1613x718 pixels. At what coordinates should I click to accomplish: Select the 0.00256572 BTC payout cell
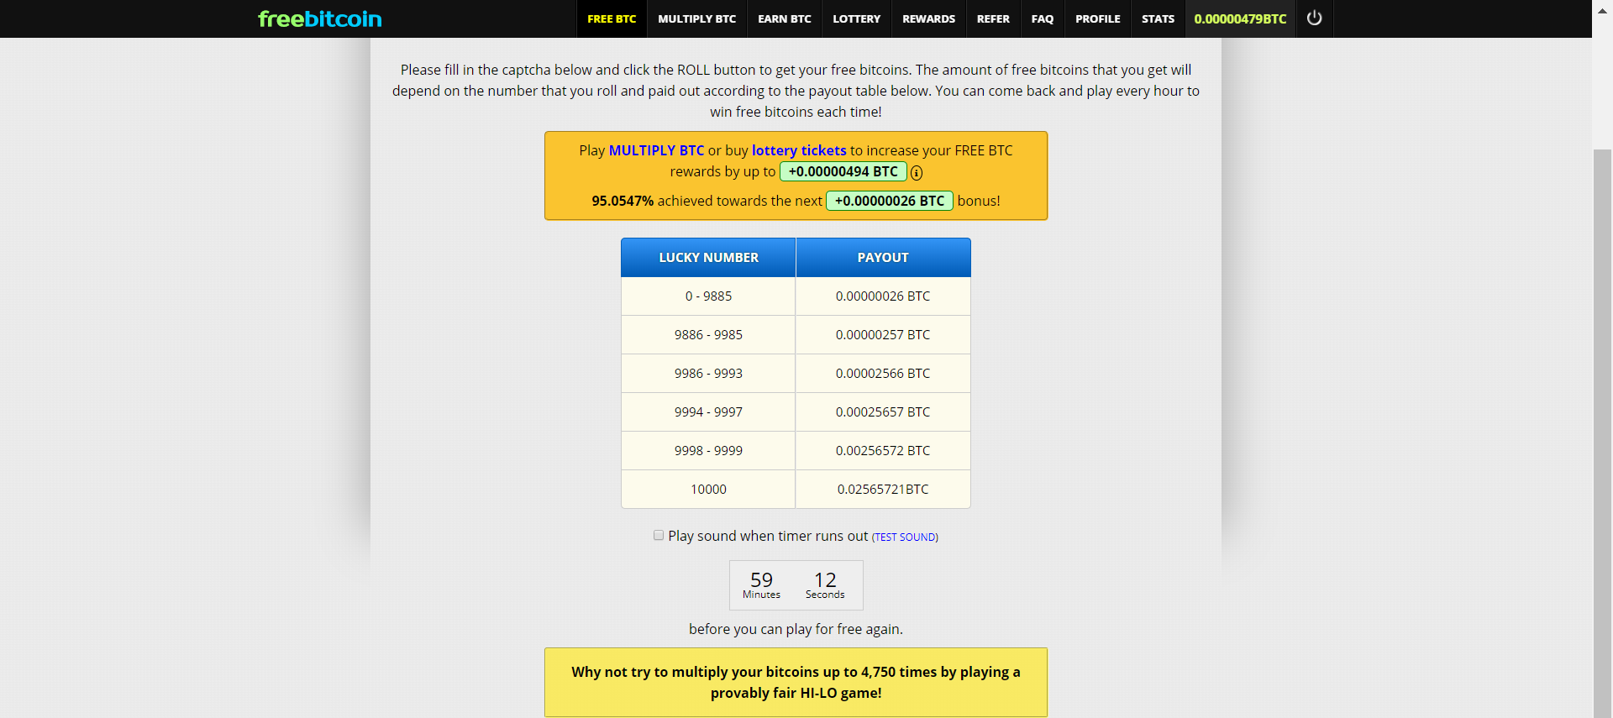[x=883, y=451]
